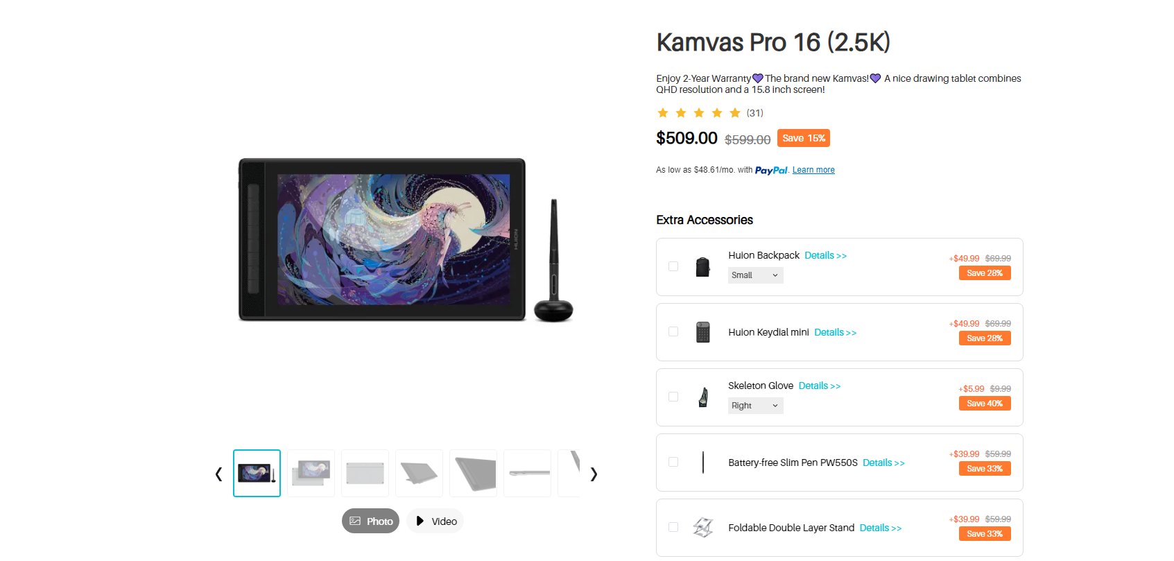This screenshot has width=1174, height=561.
Task: Click the Huion Backpack product icon
Action: [702, 267]
